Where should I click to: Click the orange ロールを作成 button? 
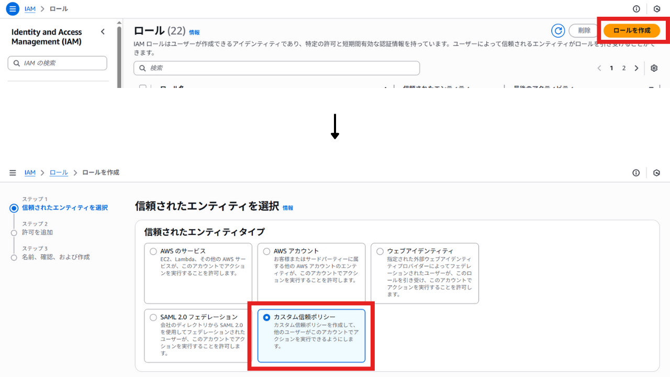coord(631,30)
